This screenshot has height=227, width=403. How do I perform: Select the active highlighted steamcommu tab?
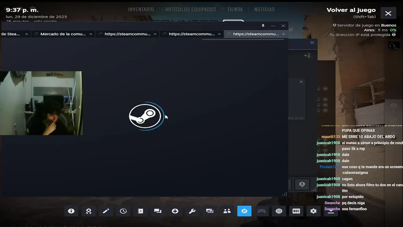click(256, 34)
